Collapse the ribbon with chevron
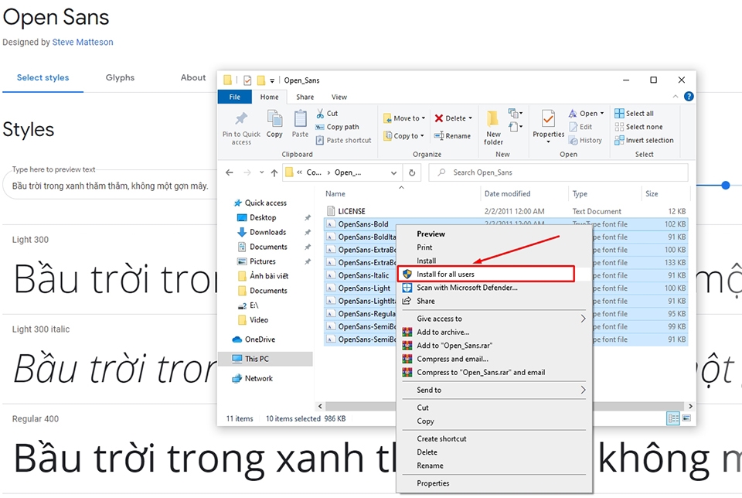The width and height of the screenshot is (742, 498). coord(676,97)
